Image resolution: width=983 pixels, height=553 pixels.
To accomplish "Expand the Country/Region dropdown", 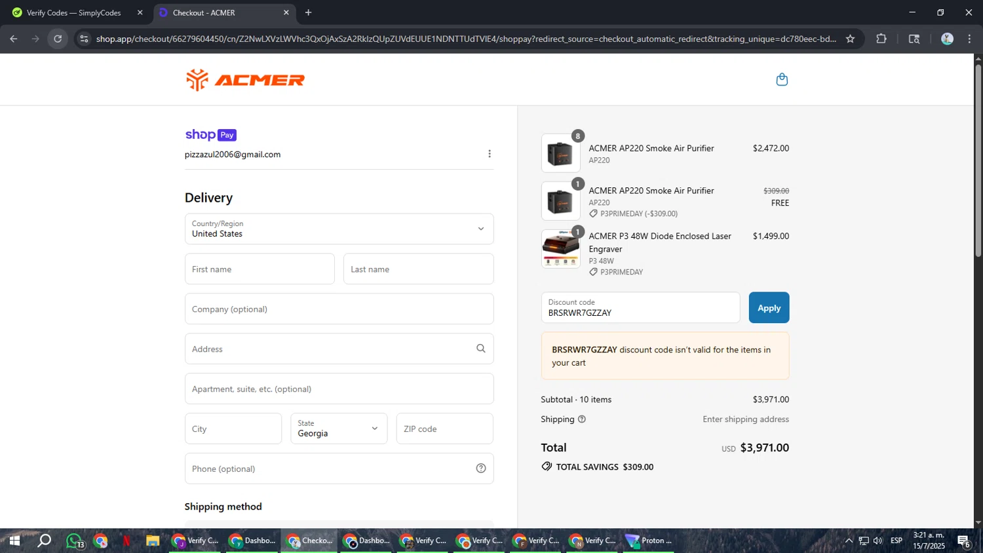I will pos(339,229).
